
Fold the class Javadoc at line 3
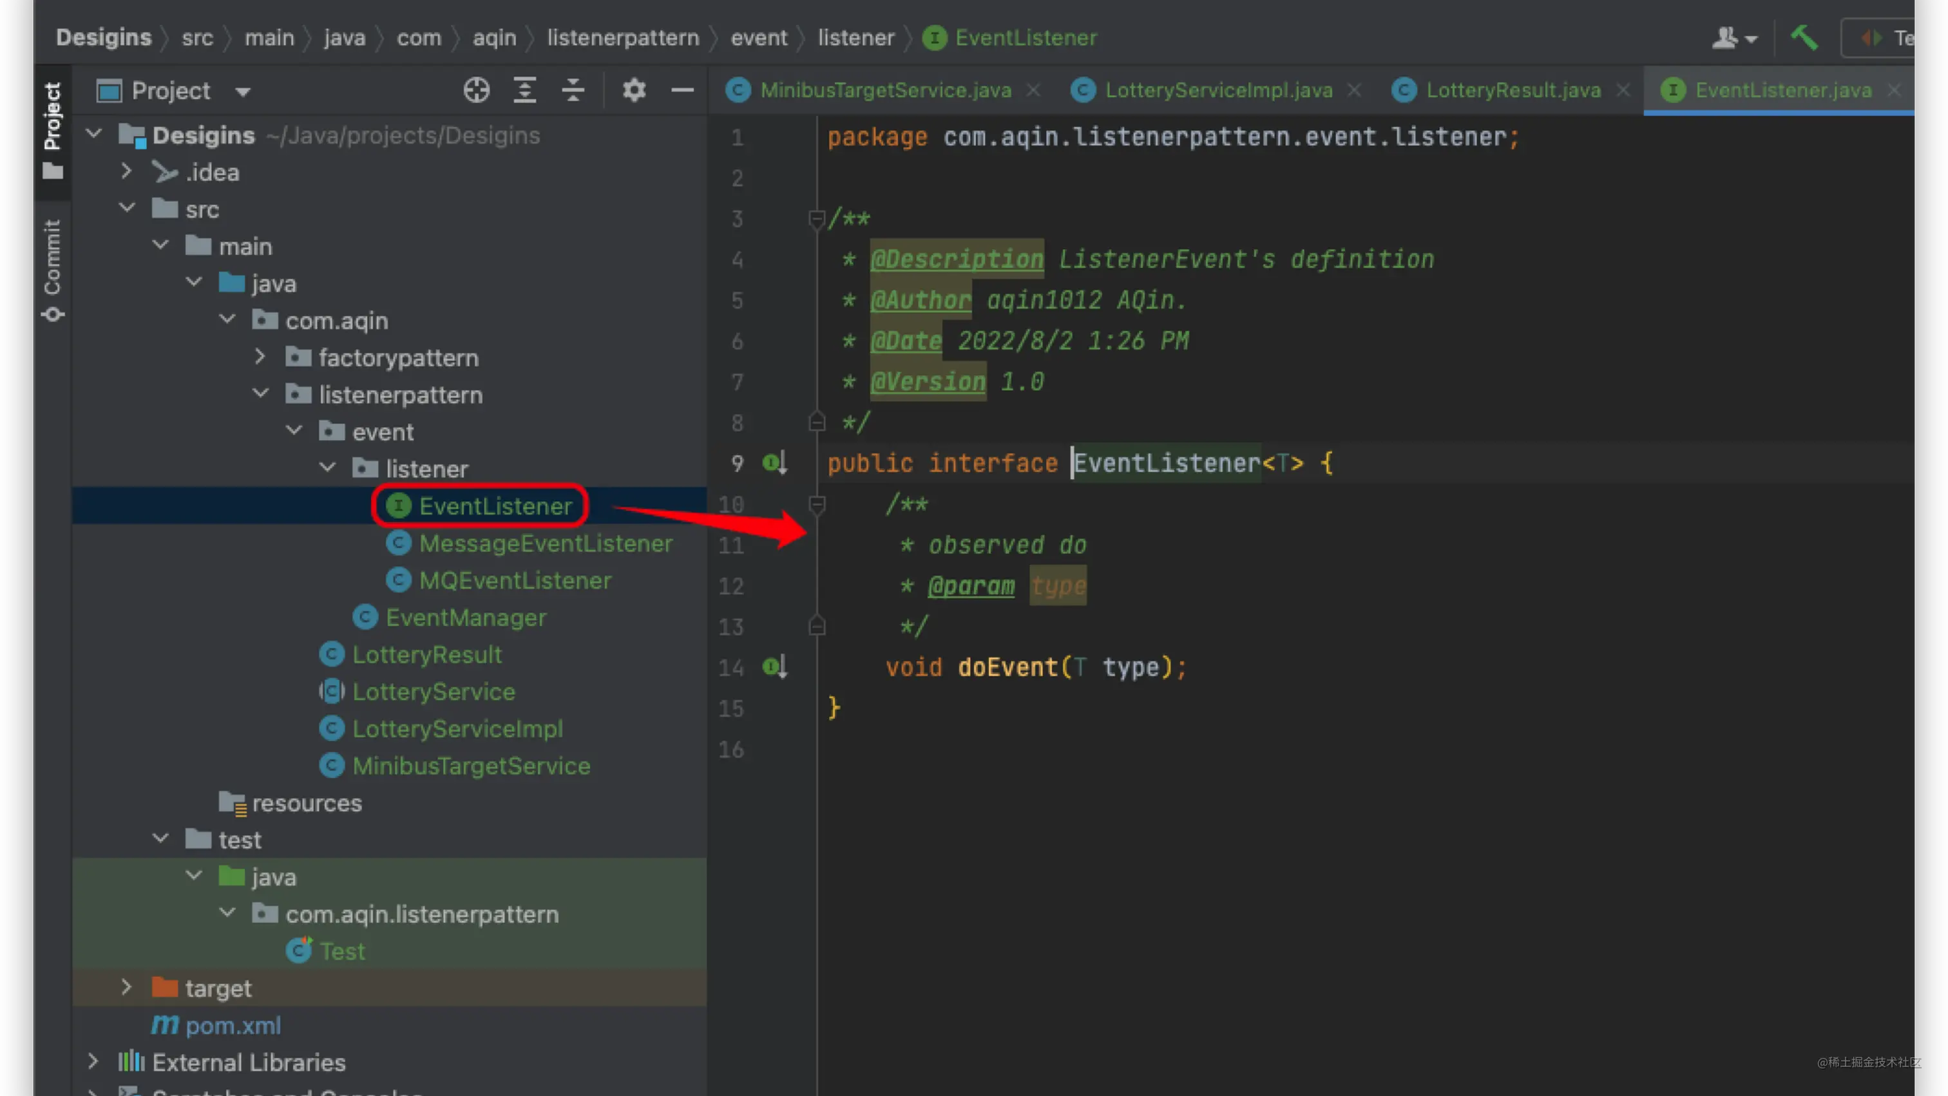click(816, 219)
